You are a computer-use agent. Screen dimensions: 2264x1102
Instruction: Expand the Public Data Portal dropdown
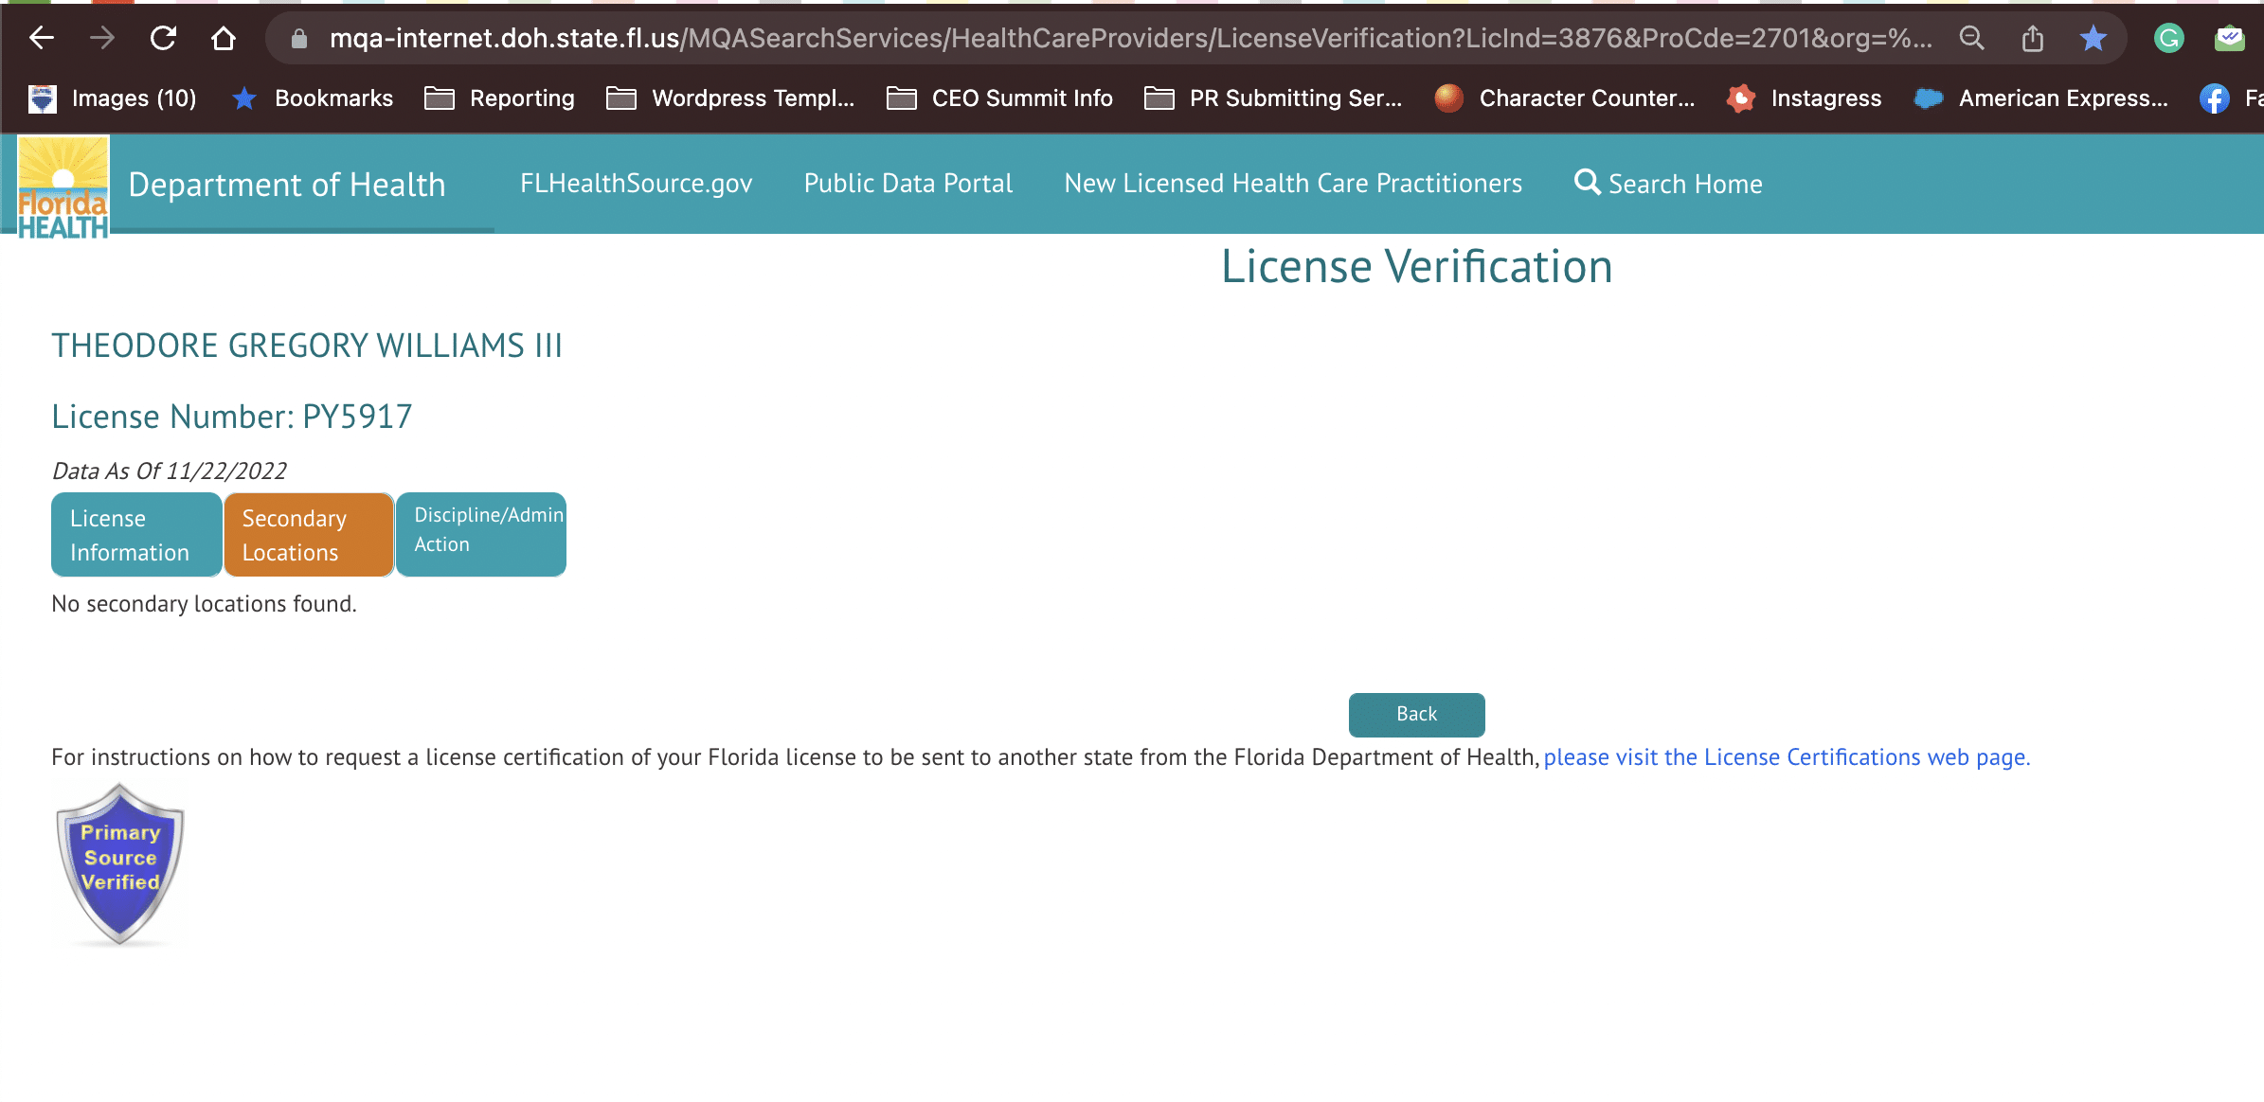(907, 183)
